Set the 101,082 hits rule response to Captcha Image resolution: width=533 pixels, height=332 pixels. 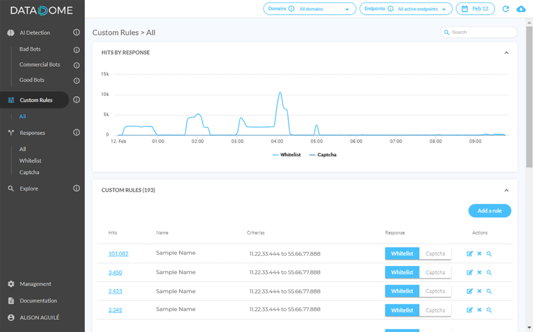tap(435, 253)
